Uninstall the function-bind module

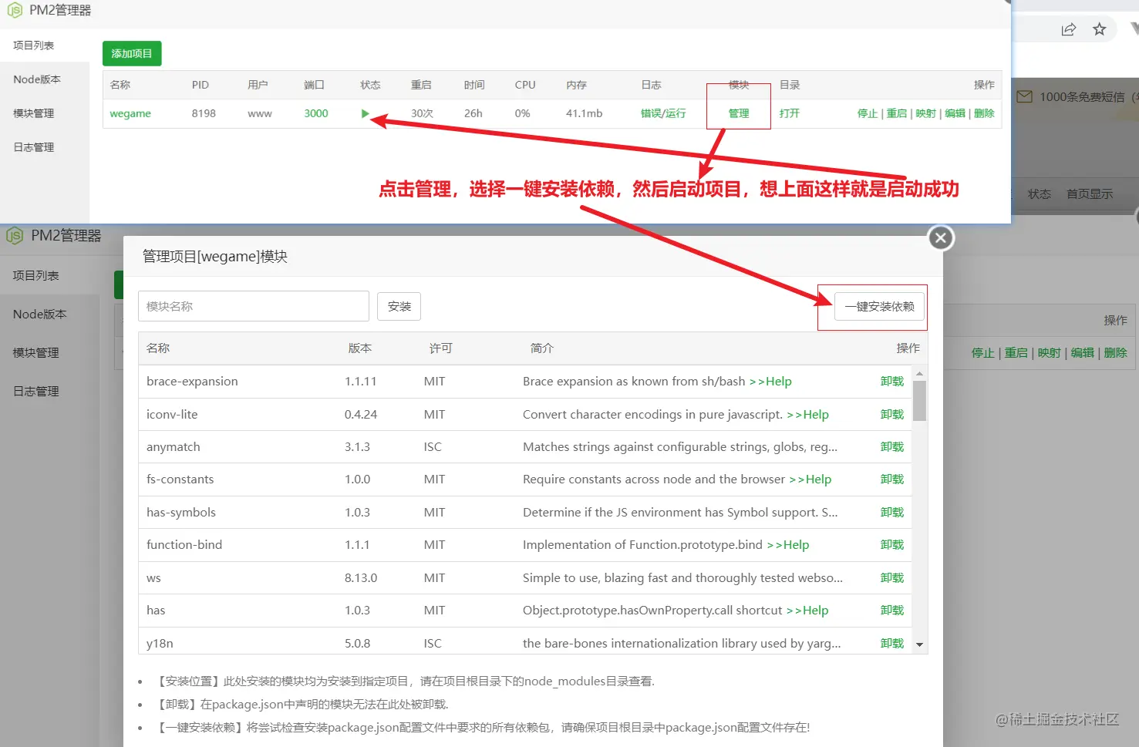click(892, 545)
